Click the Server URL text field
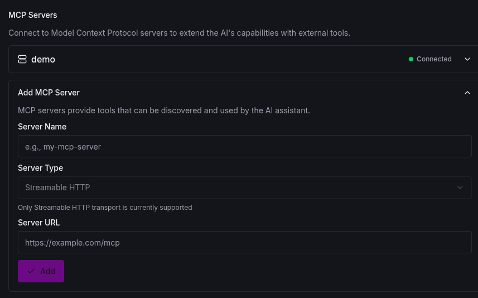The image size is (478, 298). click(244, 243)
